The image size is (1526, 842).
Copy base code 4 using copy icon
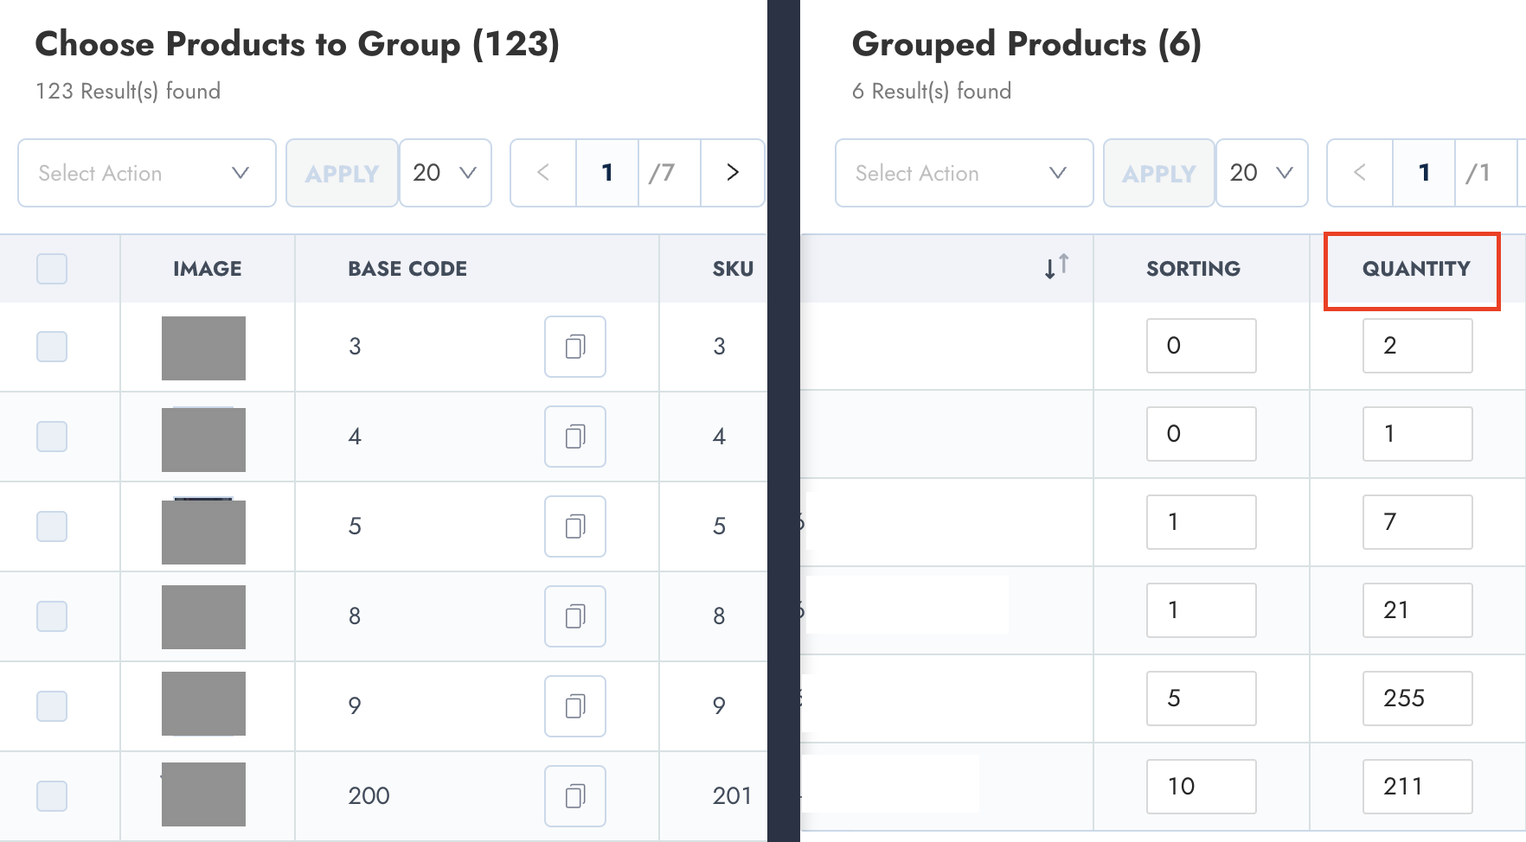pyautogui.click(x=574, y=437)
